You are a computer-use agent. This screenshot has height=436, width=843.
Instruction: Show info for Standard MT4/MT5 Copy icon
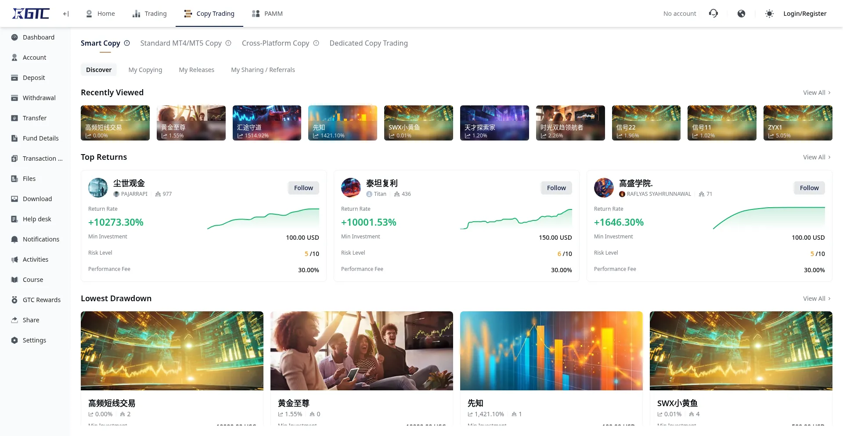(228, 43)
